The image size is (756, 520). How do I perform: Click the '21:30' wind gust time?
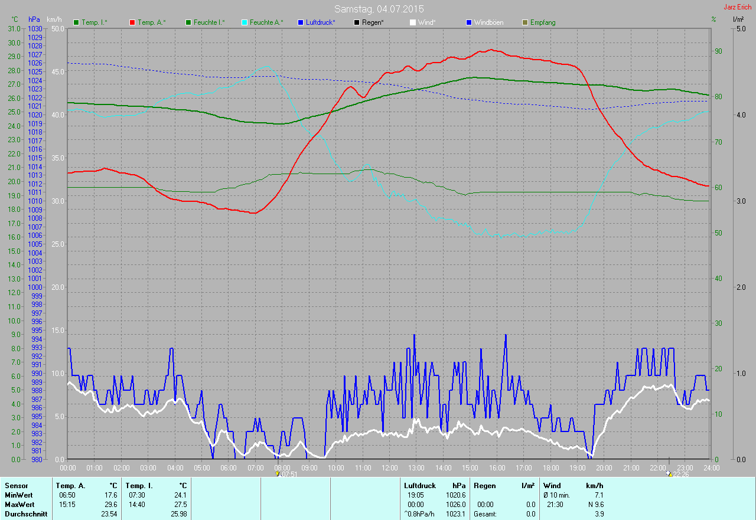pyautogui.click(x=555, y=505)
